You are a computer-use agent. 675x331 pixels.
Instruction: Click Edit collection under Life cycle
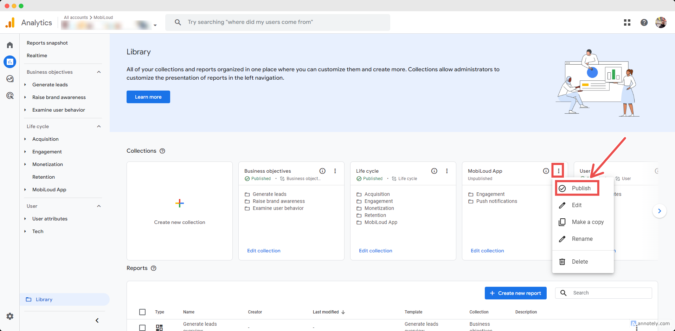coord(375,251)
